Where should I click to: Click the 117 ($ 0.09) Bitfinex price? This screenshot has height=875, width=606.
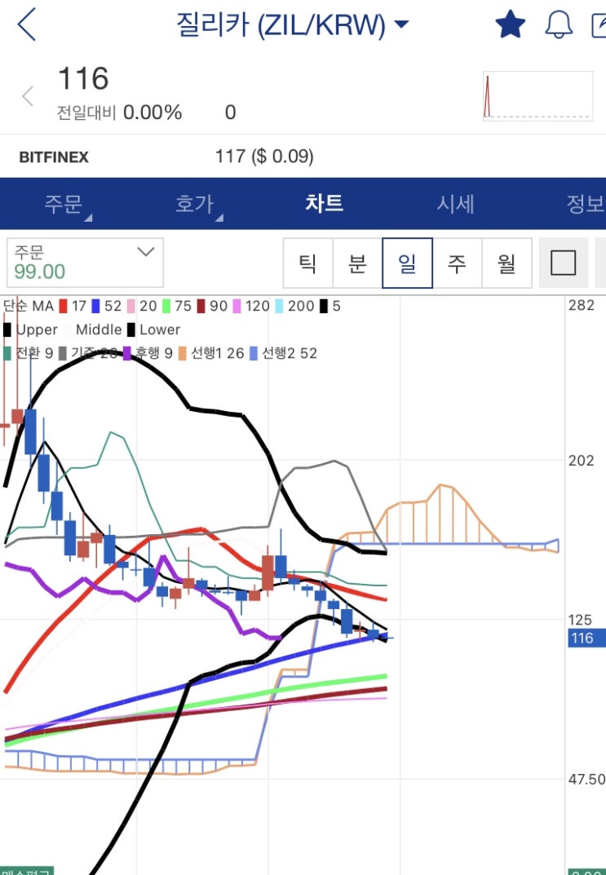coord(264,157)
